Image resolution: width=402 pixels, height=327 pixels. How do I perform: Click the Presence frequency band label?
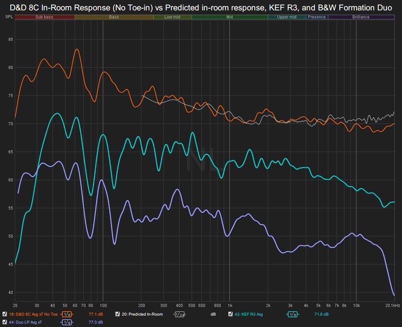coord(317,17)
